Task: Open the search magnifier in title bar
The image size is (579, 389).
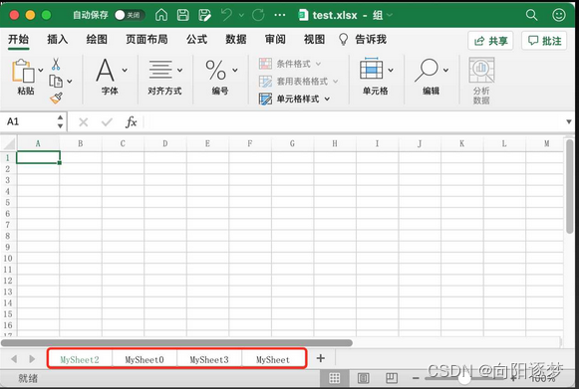Action: click(x=531, y=15)
